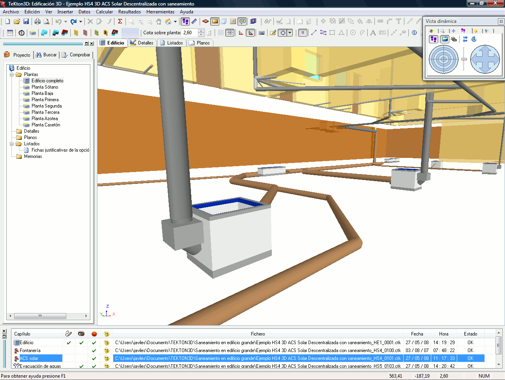Toggle the Fontanería row checkmark
Screen dimensions: 505x380
click(94, 350)
